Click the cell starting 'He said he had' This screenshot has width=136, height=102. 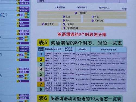(x=109, y=70)
